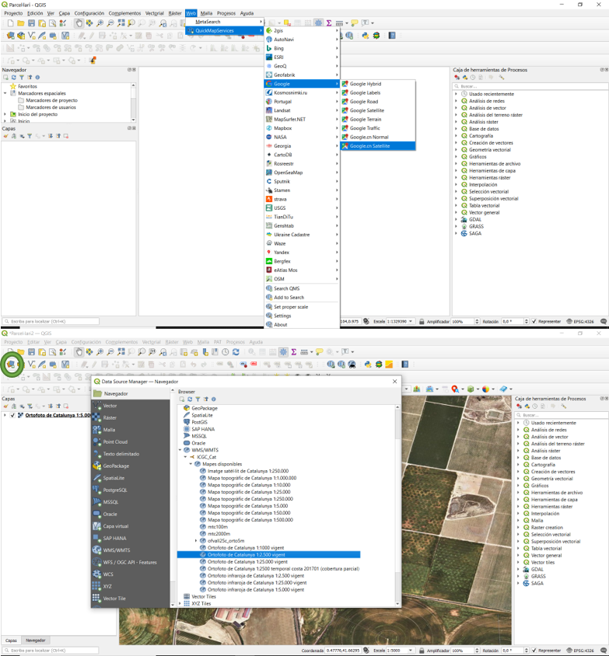The image size is (609, 656).
Task: Toggle Representar checkbox in bottom window status bar
Action: pyautogui.click(x=534, y=650)
